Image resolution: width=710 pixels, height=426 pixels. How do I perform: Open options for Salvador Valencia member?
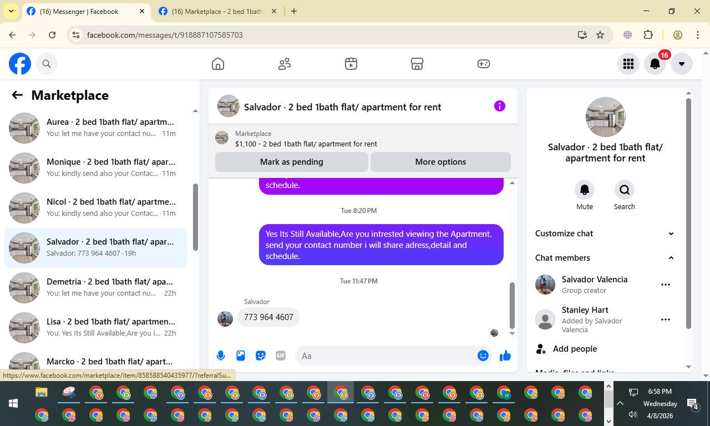click(x=666, y=285)
